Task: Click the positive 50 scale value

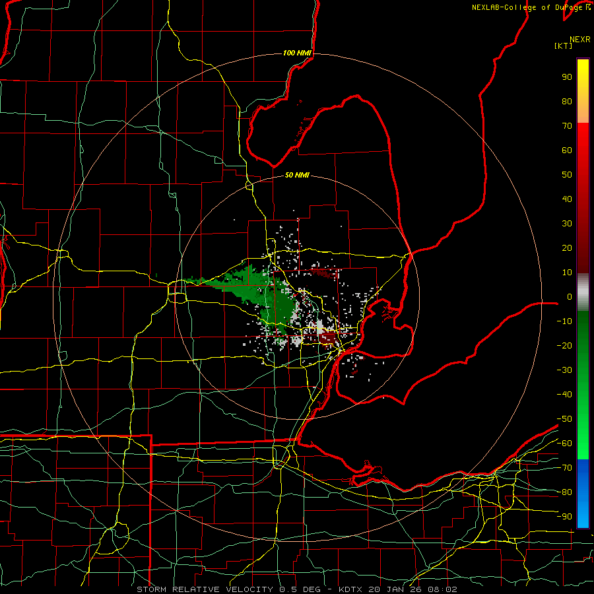Action: 567,175
